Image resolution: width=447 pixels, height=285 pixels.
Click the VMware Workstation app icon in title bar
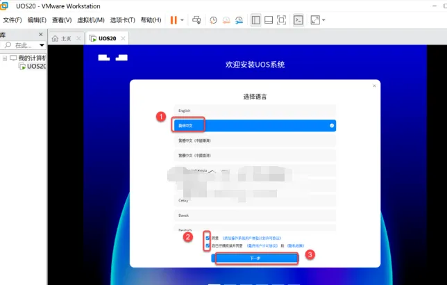click(x=3, y=6)
